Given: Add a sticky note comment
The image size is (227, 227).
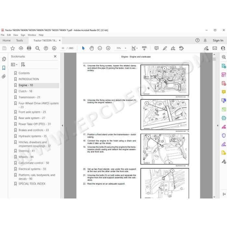Looking at the screenshot, I should (x=157, y=48).
